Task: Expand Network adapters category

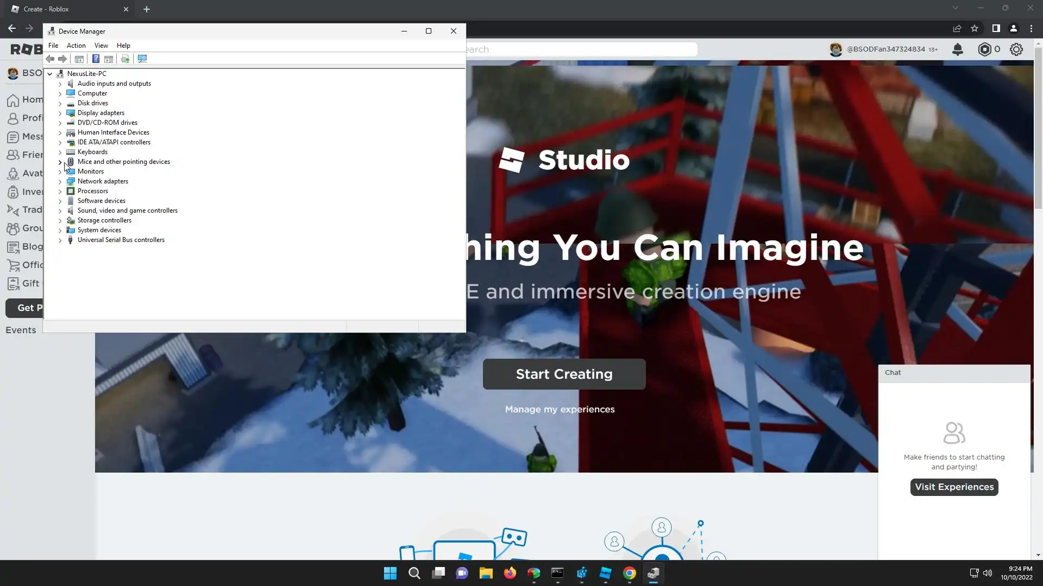Action: (x=60, y=181)
